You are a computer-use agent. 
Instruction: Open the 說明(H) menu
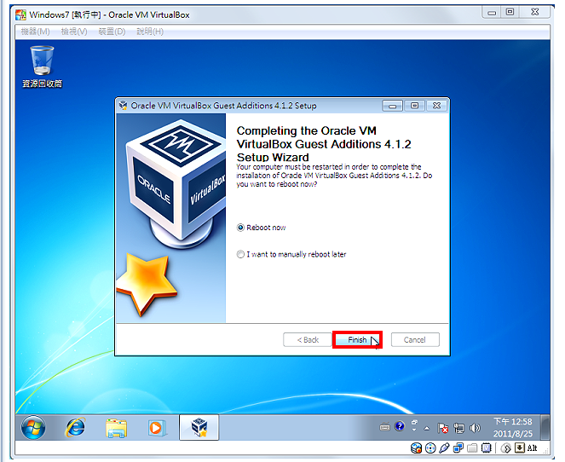150,32
